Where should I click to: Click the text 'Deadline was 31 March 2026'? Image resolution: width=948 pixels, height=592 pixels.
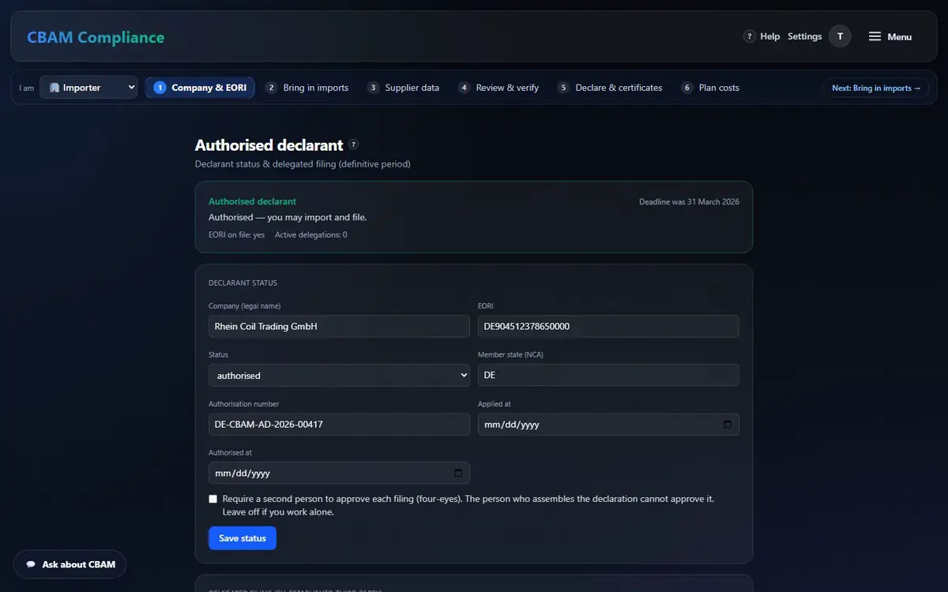[x=689, y=202]
